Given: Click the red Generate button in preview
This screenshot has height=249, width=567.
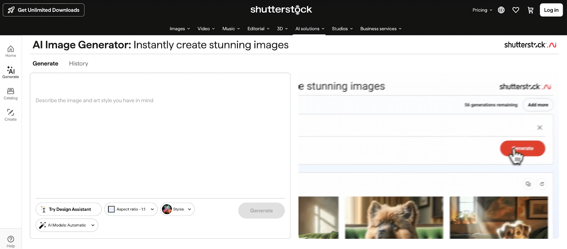Looking at the screenshot, I should (x=522, y=148).
